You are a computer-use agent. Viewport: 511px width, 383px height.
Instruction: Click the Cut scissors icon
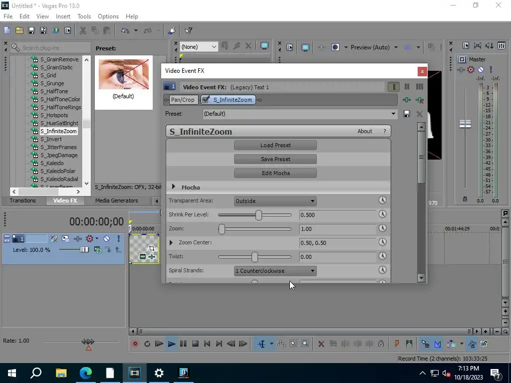click(x=83, y=30)
